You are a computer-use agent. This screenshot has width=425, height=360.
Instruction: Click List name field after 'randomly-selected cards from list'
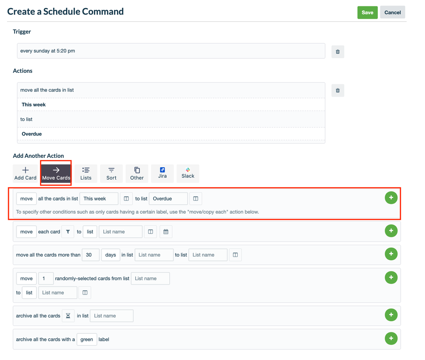151,278
